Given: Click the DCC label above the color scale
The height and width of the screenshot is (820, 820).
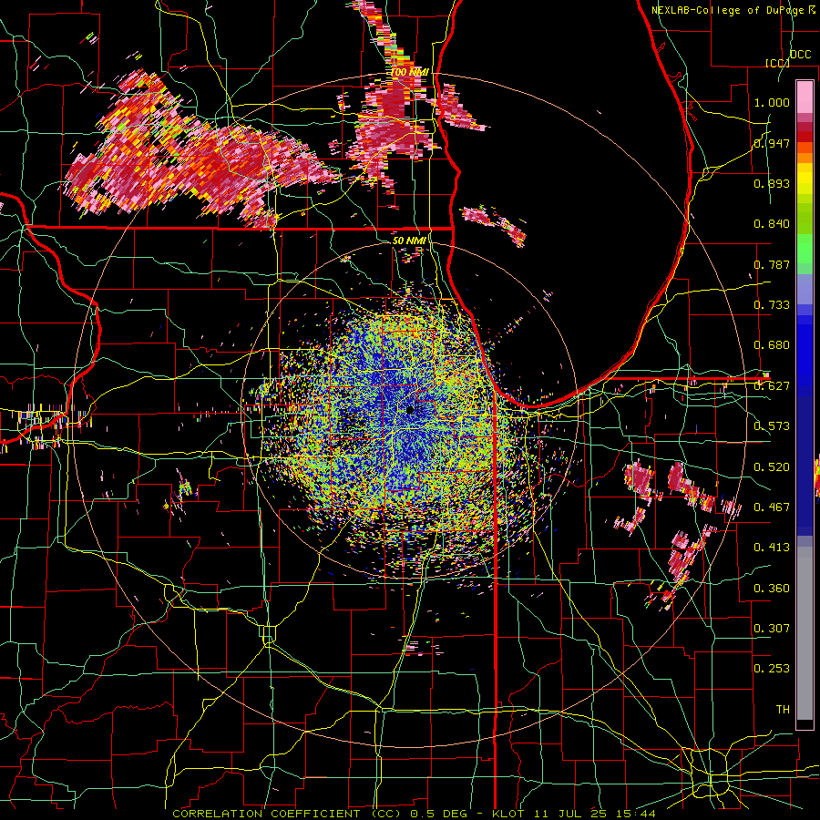Looking at the screenshot, I should pos(800,55).
